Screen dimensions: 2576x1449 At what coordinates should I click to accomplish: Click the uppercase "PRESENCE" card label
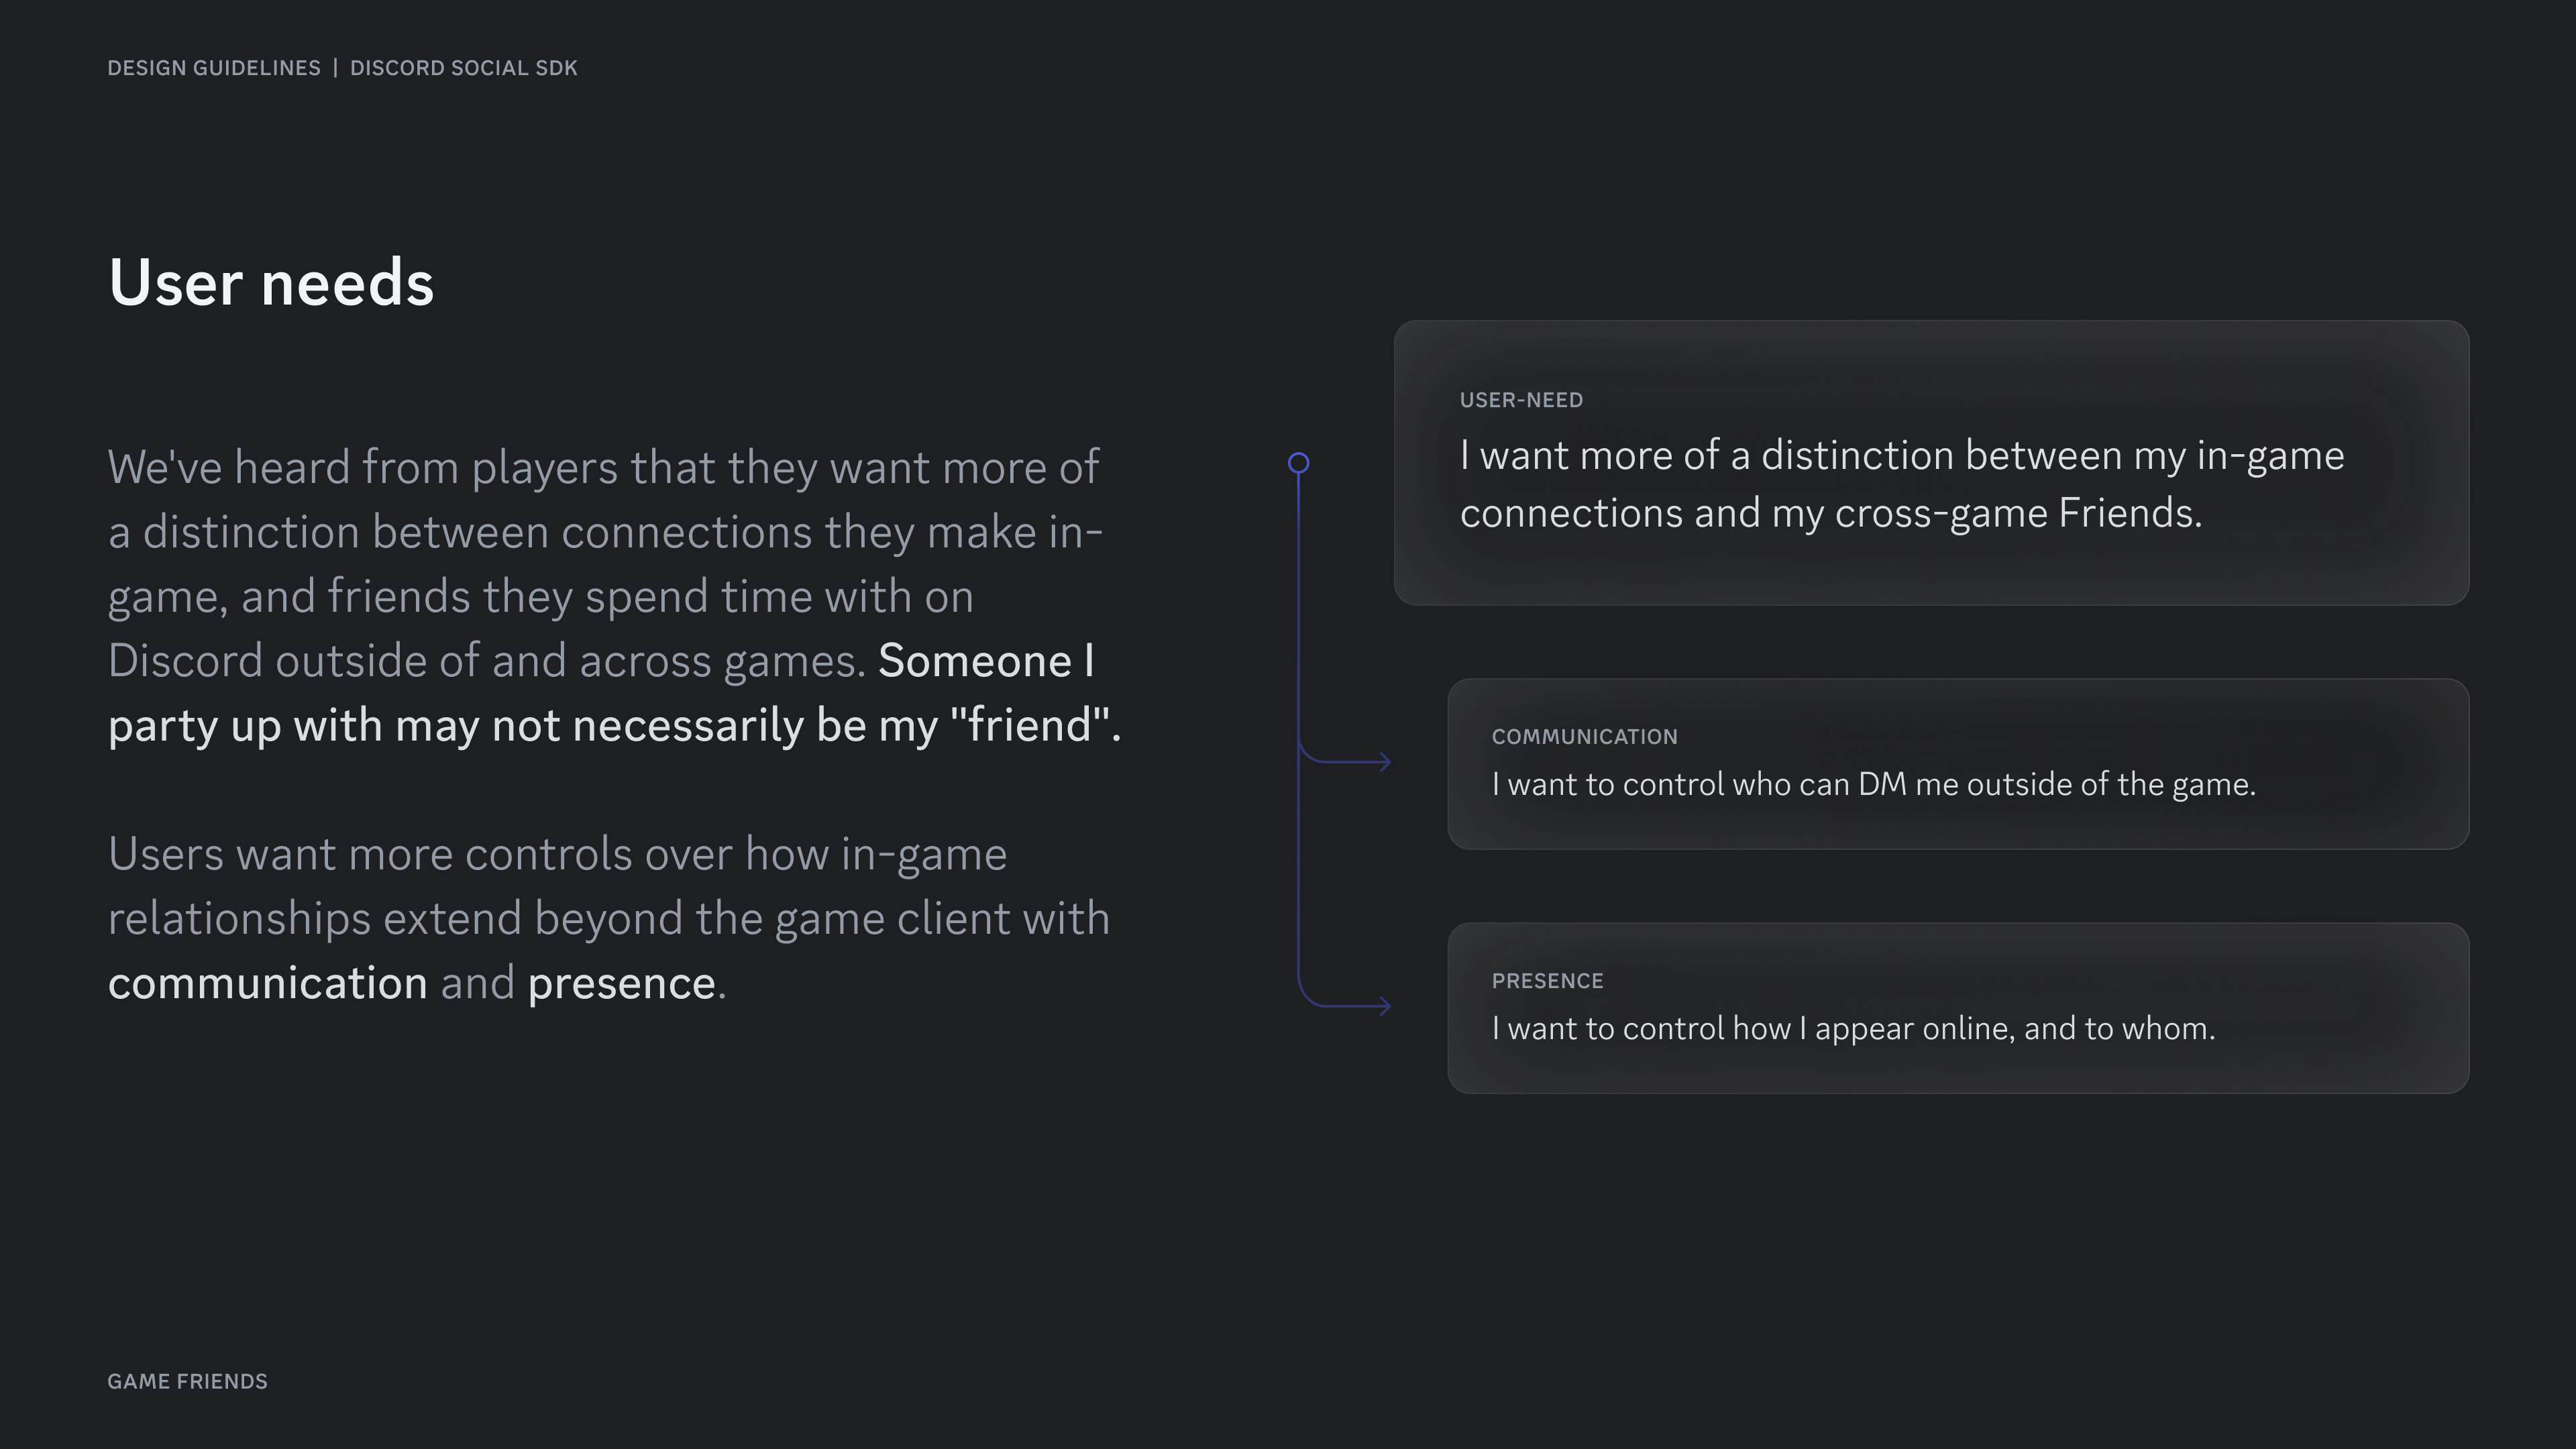click(x=1547, y=981)
